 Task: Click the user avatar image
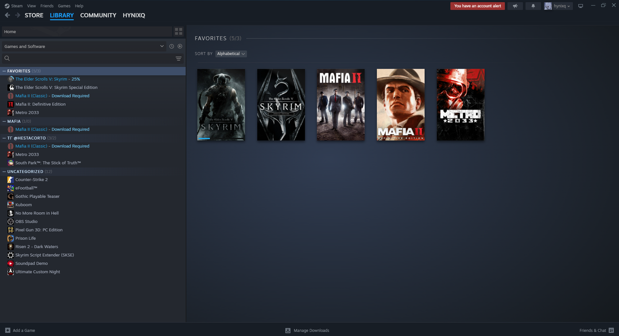tap(548, 6)
